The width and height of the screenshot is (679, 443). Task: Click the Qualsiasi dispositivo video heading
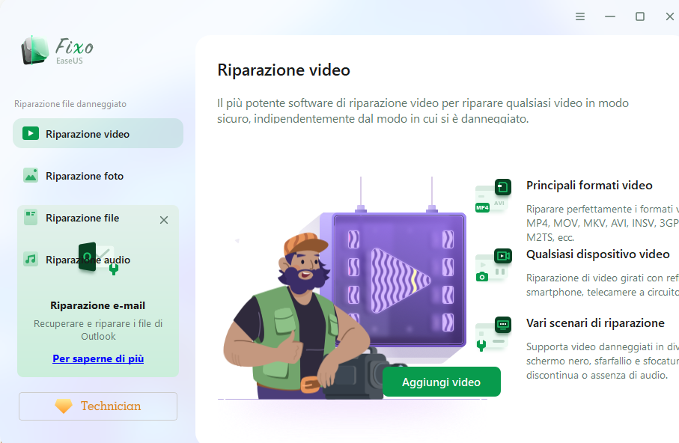click(x=597, y=254)
